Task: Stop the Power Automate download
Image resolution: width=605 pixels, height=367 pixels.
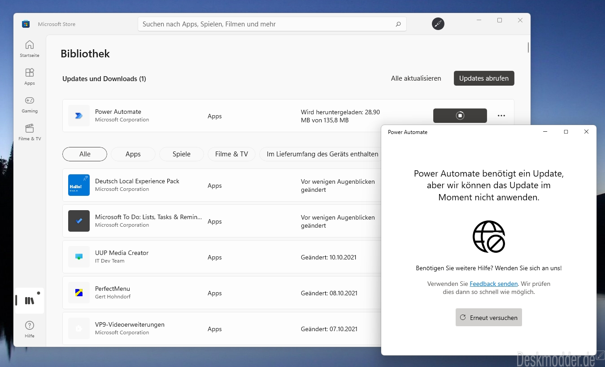Action: point(460,116)
